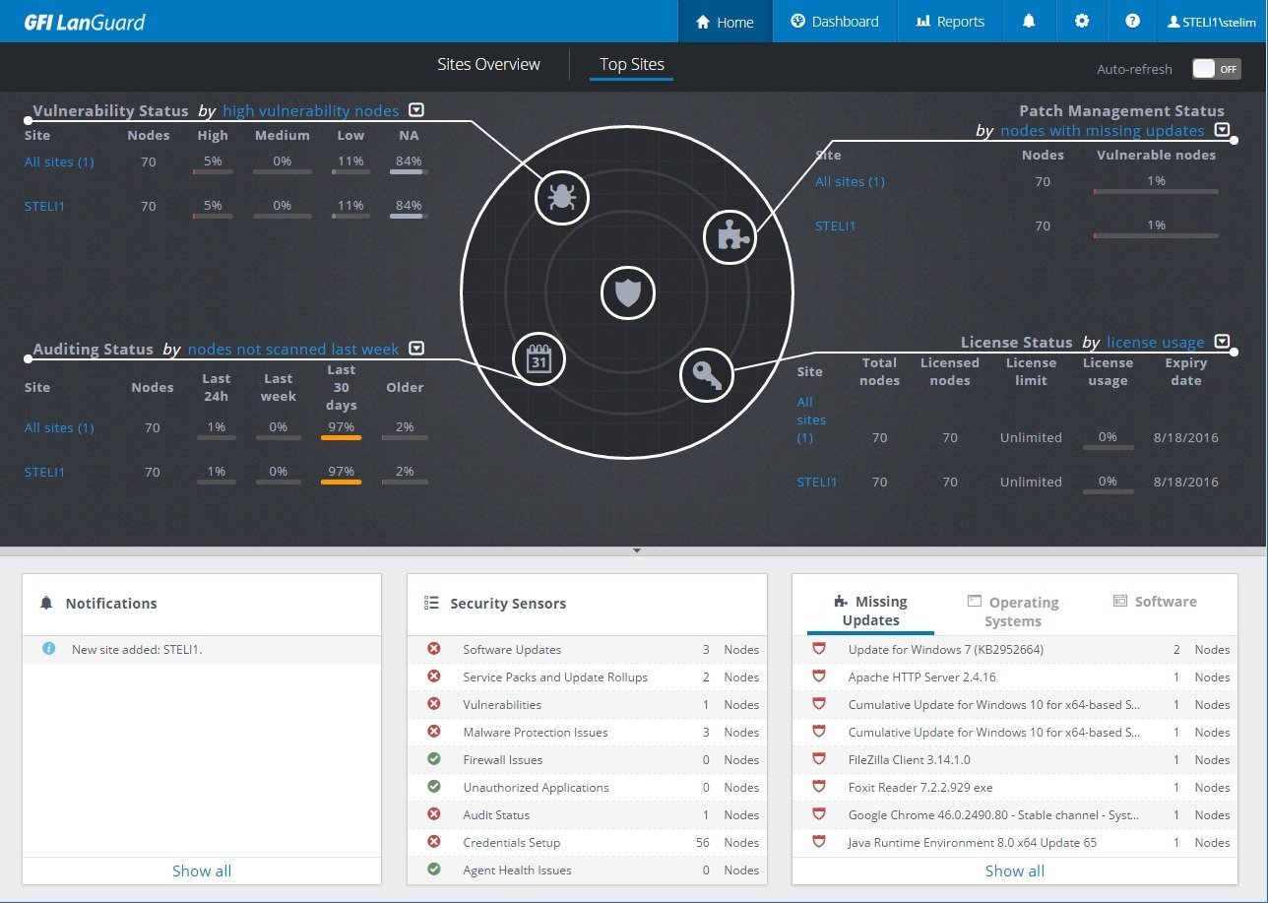1268x903 pixels.
Task: Expand the License Status filter dropdown
Action: 1222,342
